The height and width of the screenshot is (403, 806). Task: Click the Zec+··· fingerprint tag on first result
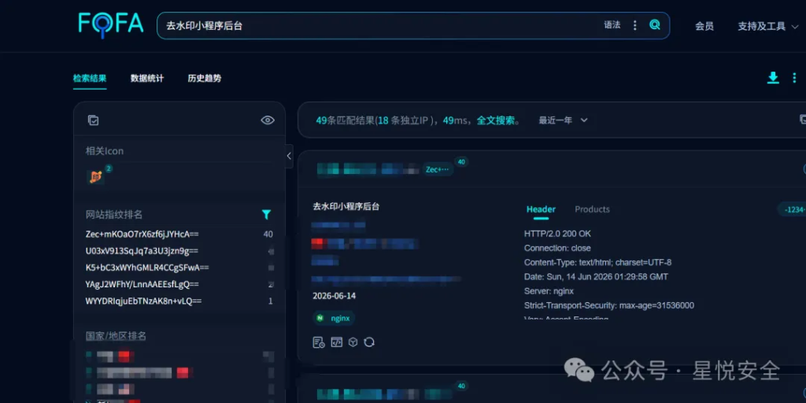pyautogui.click(x=438, y=169)
